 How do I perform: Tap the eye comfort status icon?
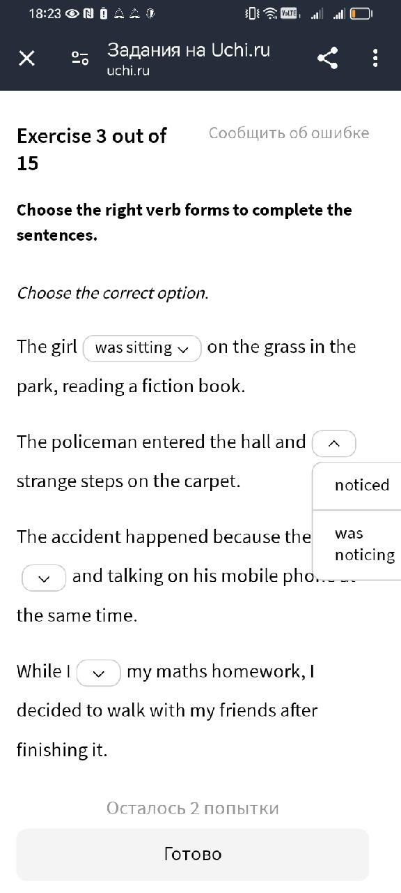pos(72,13)
